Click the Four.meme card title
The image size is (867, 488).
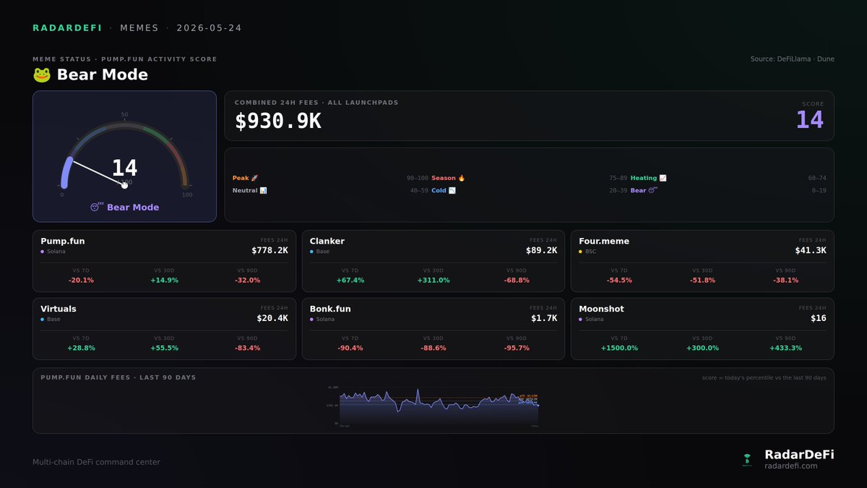[x=604, y=241]
